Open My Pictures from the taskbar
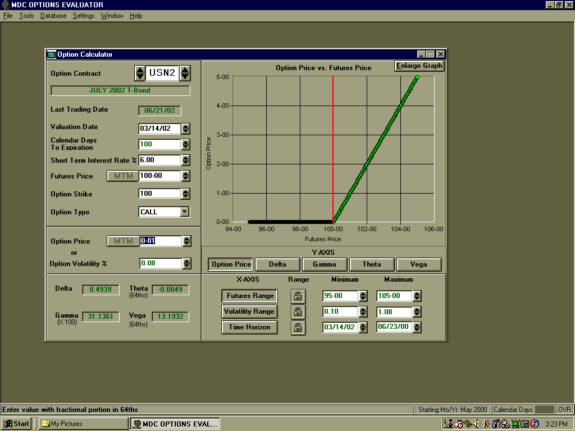 pyautogui.click(x=84, y=424)
